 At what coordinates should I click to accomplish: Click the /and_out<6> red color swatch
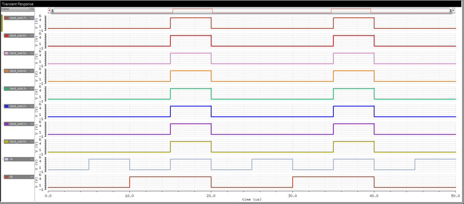click(6, 36)
